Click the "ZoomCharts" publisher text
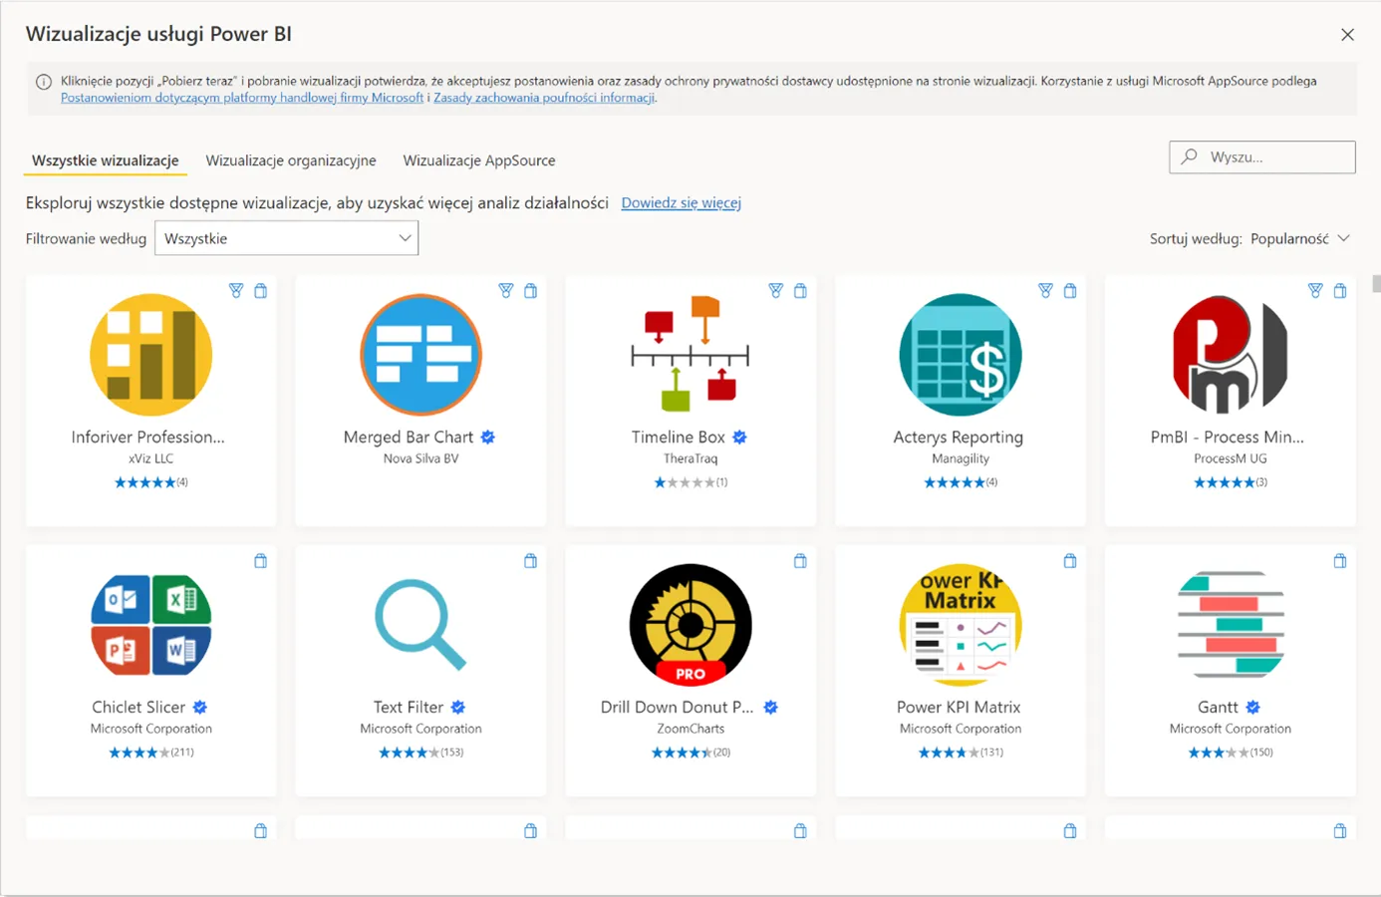This screenshot has height=897, width=1381. (x=690, y=729)
